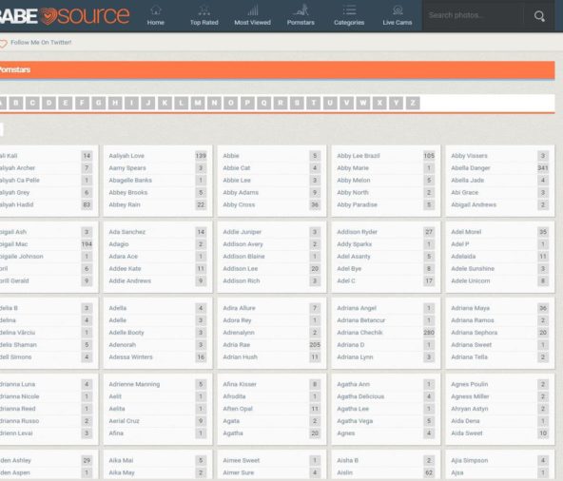Select the Most Viewed bar chart icon
Screen dimensions: 563x481
pos(252,10)
